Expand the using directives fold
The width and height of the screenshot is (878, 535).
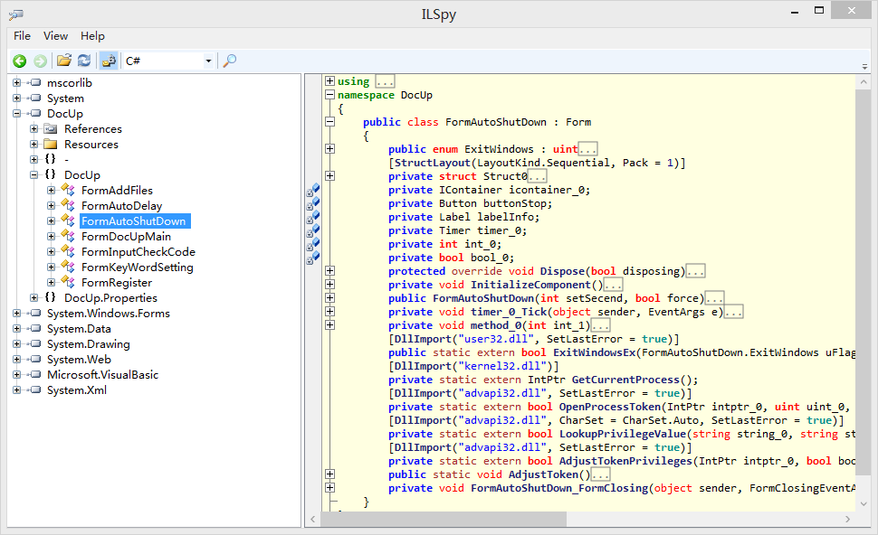click(x=329, y=81)
